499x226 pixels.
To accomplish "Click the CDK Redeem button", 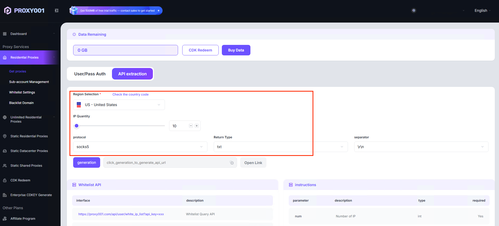I will coord(200,50).
